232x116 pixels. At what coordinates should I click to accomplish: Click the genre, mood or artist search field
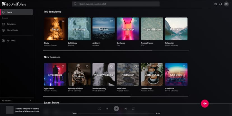(116, 4)
